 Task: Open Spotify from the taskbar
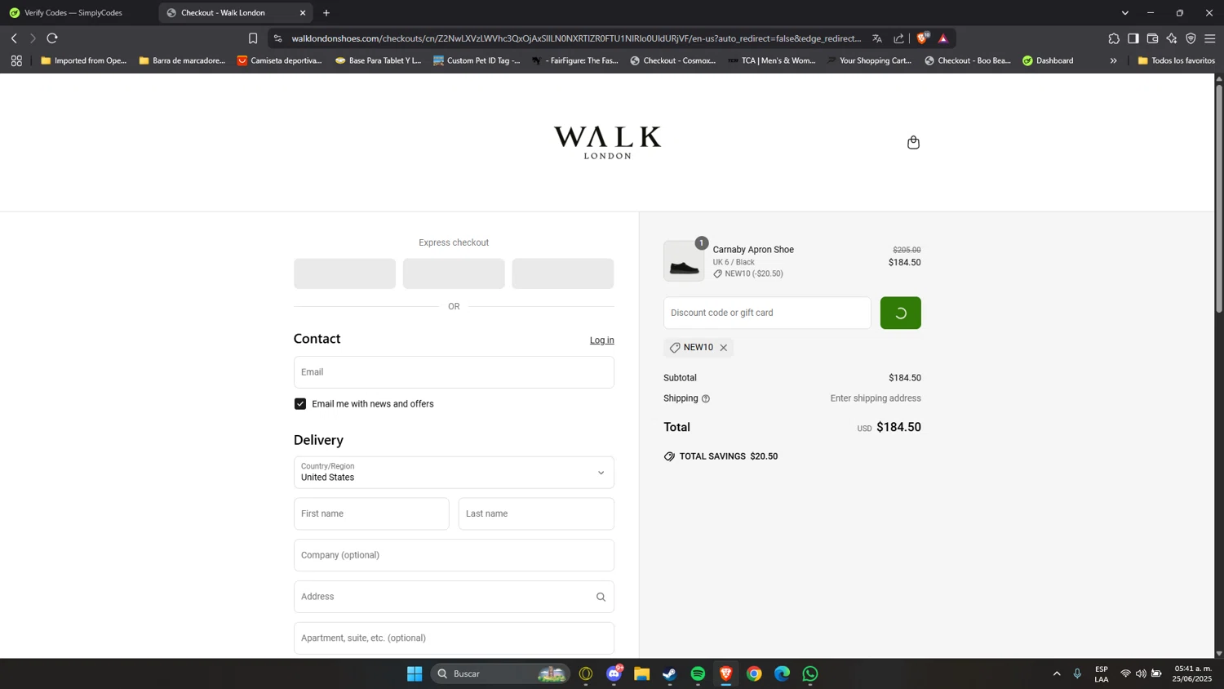tap(698, 673)
